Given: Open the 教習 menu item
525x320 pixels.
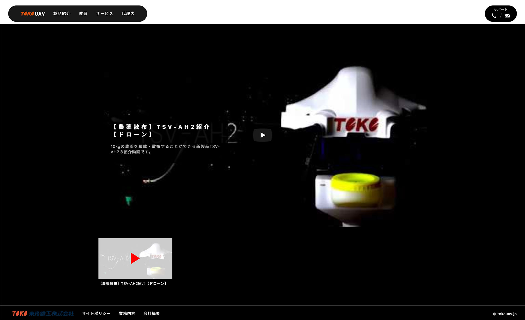Looking at the screenshot, I should coord(83,14).
